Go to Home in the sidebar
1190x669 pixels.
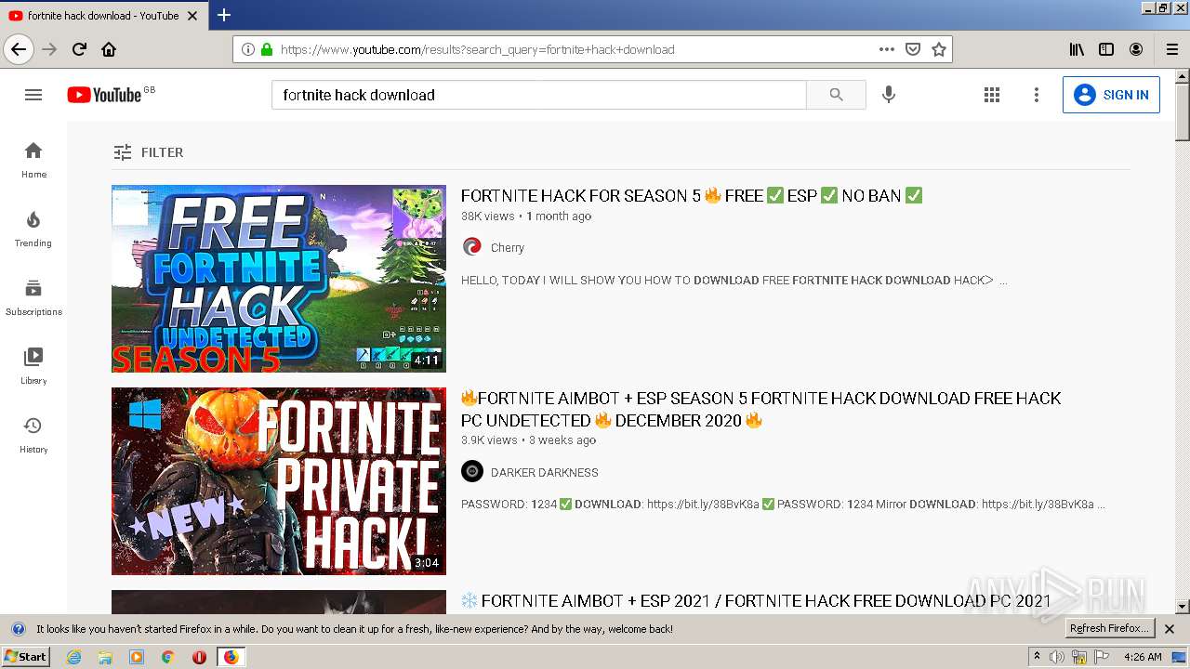(x=33, y=160)
